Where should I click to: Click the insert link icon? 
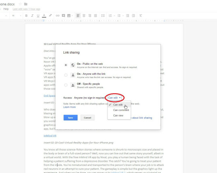(57, 16)
